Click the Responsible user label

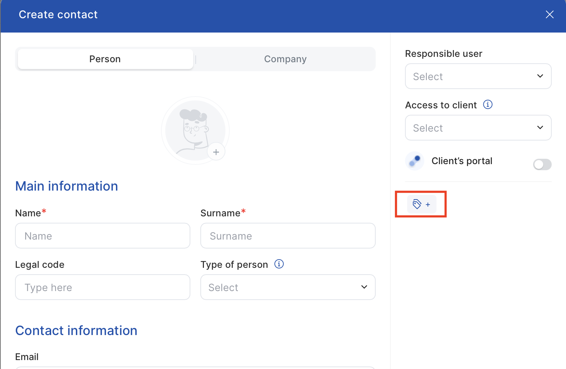[x=444, y=54]
